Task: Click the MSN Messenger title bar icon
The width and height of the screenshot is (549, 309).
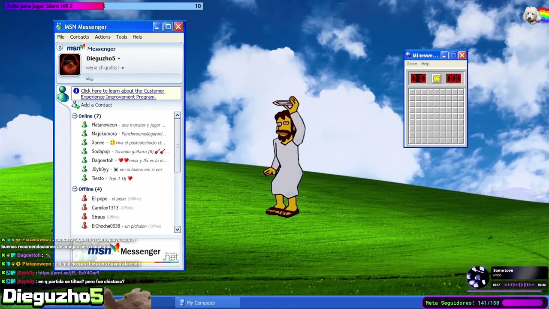Action: tap(59, 27)
